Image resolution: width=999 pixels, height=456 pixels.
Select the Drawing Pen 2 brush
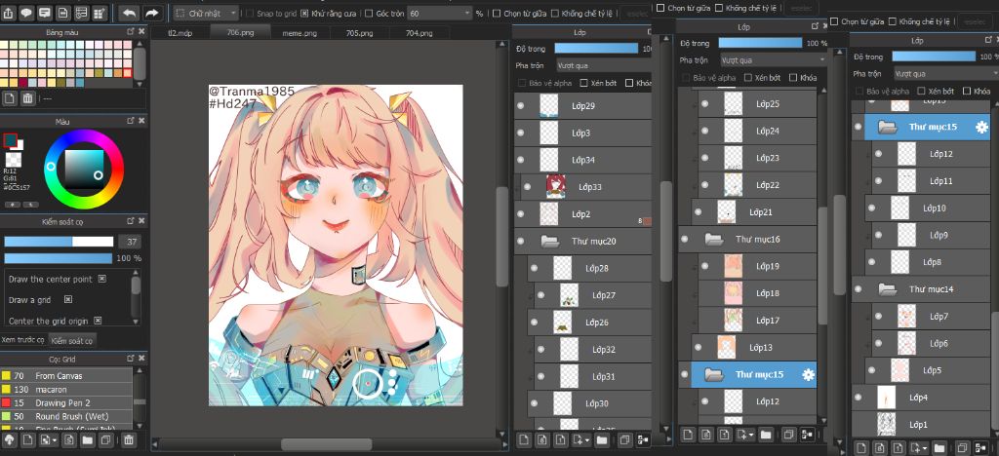[x=66, y=402]
